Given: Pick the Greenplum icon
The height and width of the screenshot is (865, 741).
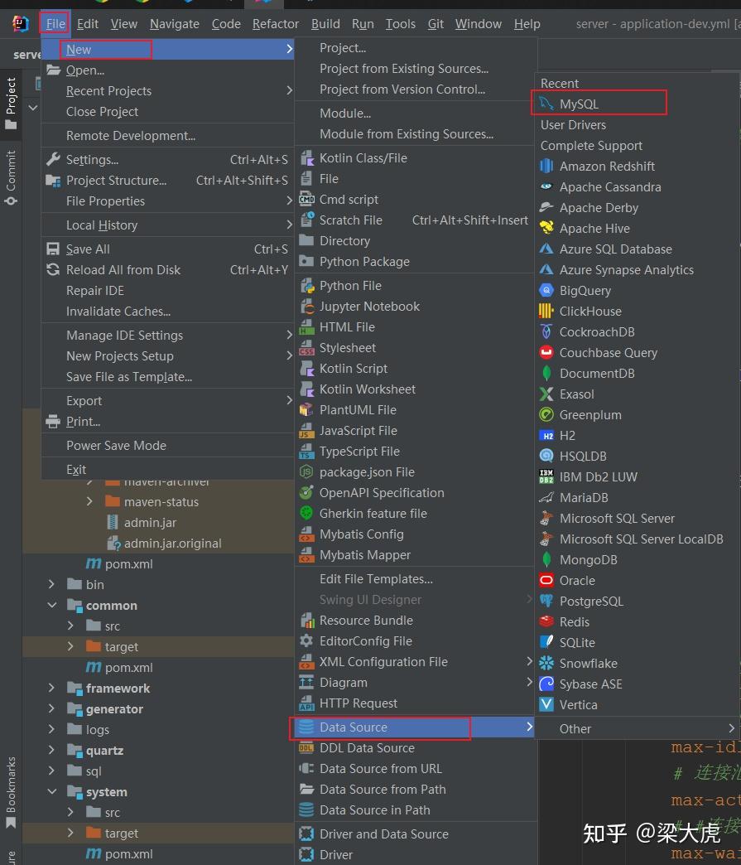Looking at the screenshot, I should pyautogui.click(x=546, y=415).
